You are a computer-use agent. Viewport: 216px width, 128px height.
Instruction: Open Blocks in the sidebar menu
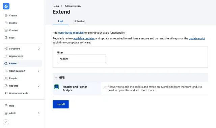[x=13, y=23]
